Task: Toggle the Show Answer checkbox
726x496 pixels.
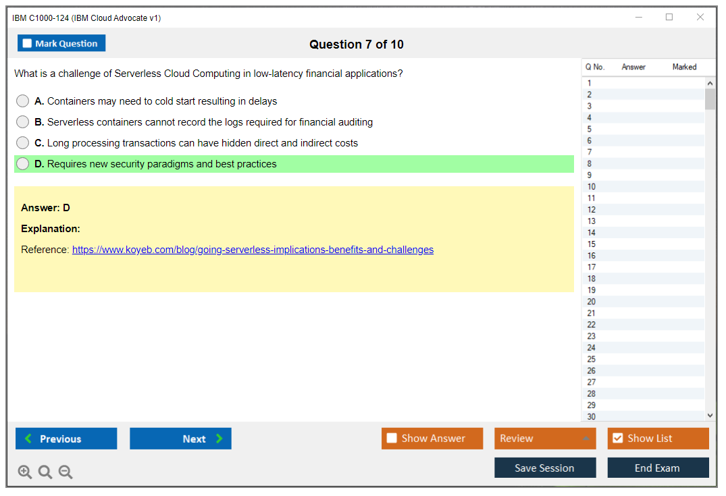Action: (392, 439)
